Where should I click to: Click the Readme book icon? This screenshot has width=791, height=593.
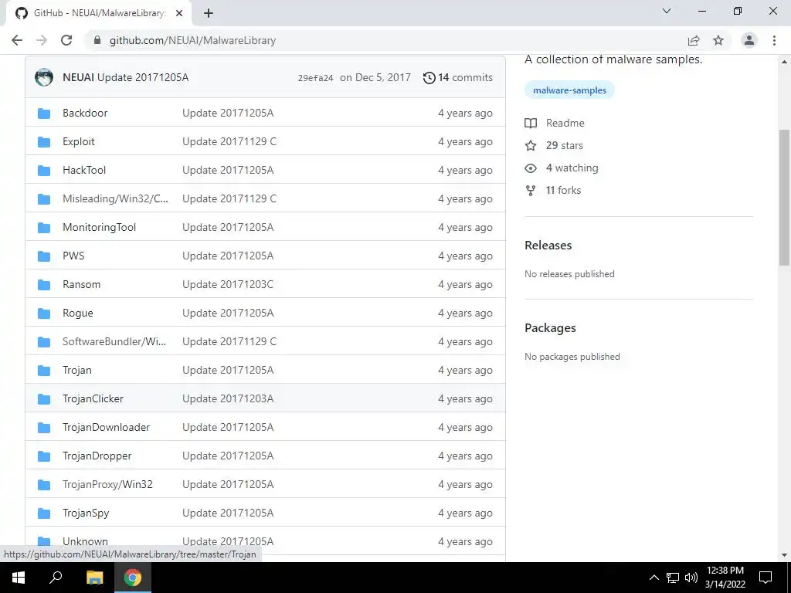(x=531, y=123)
